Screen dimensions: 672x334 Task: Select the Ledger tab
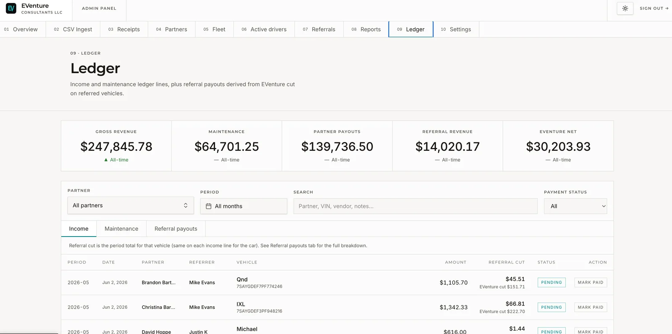tap(411, 29)
